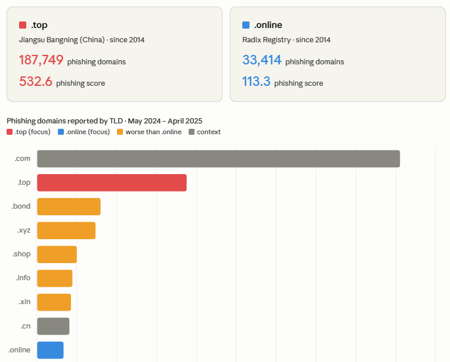Click the context legend label

tap(209, 132)
